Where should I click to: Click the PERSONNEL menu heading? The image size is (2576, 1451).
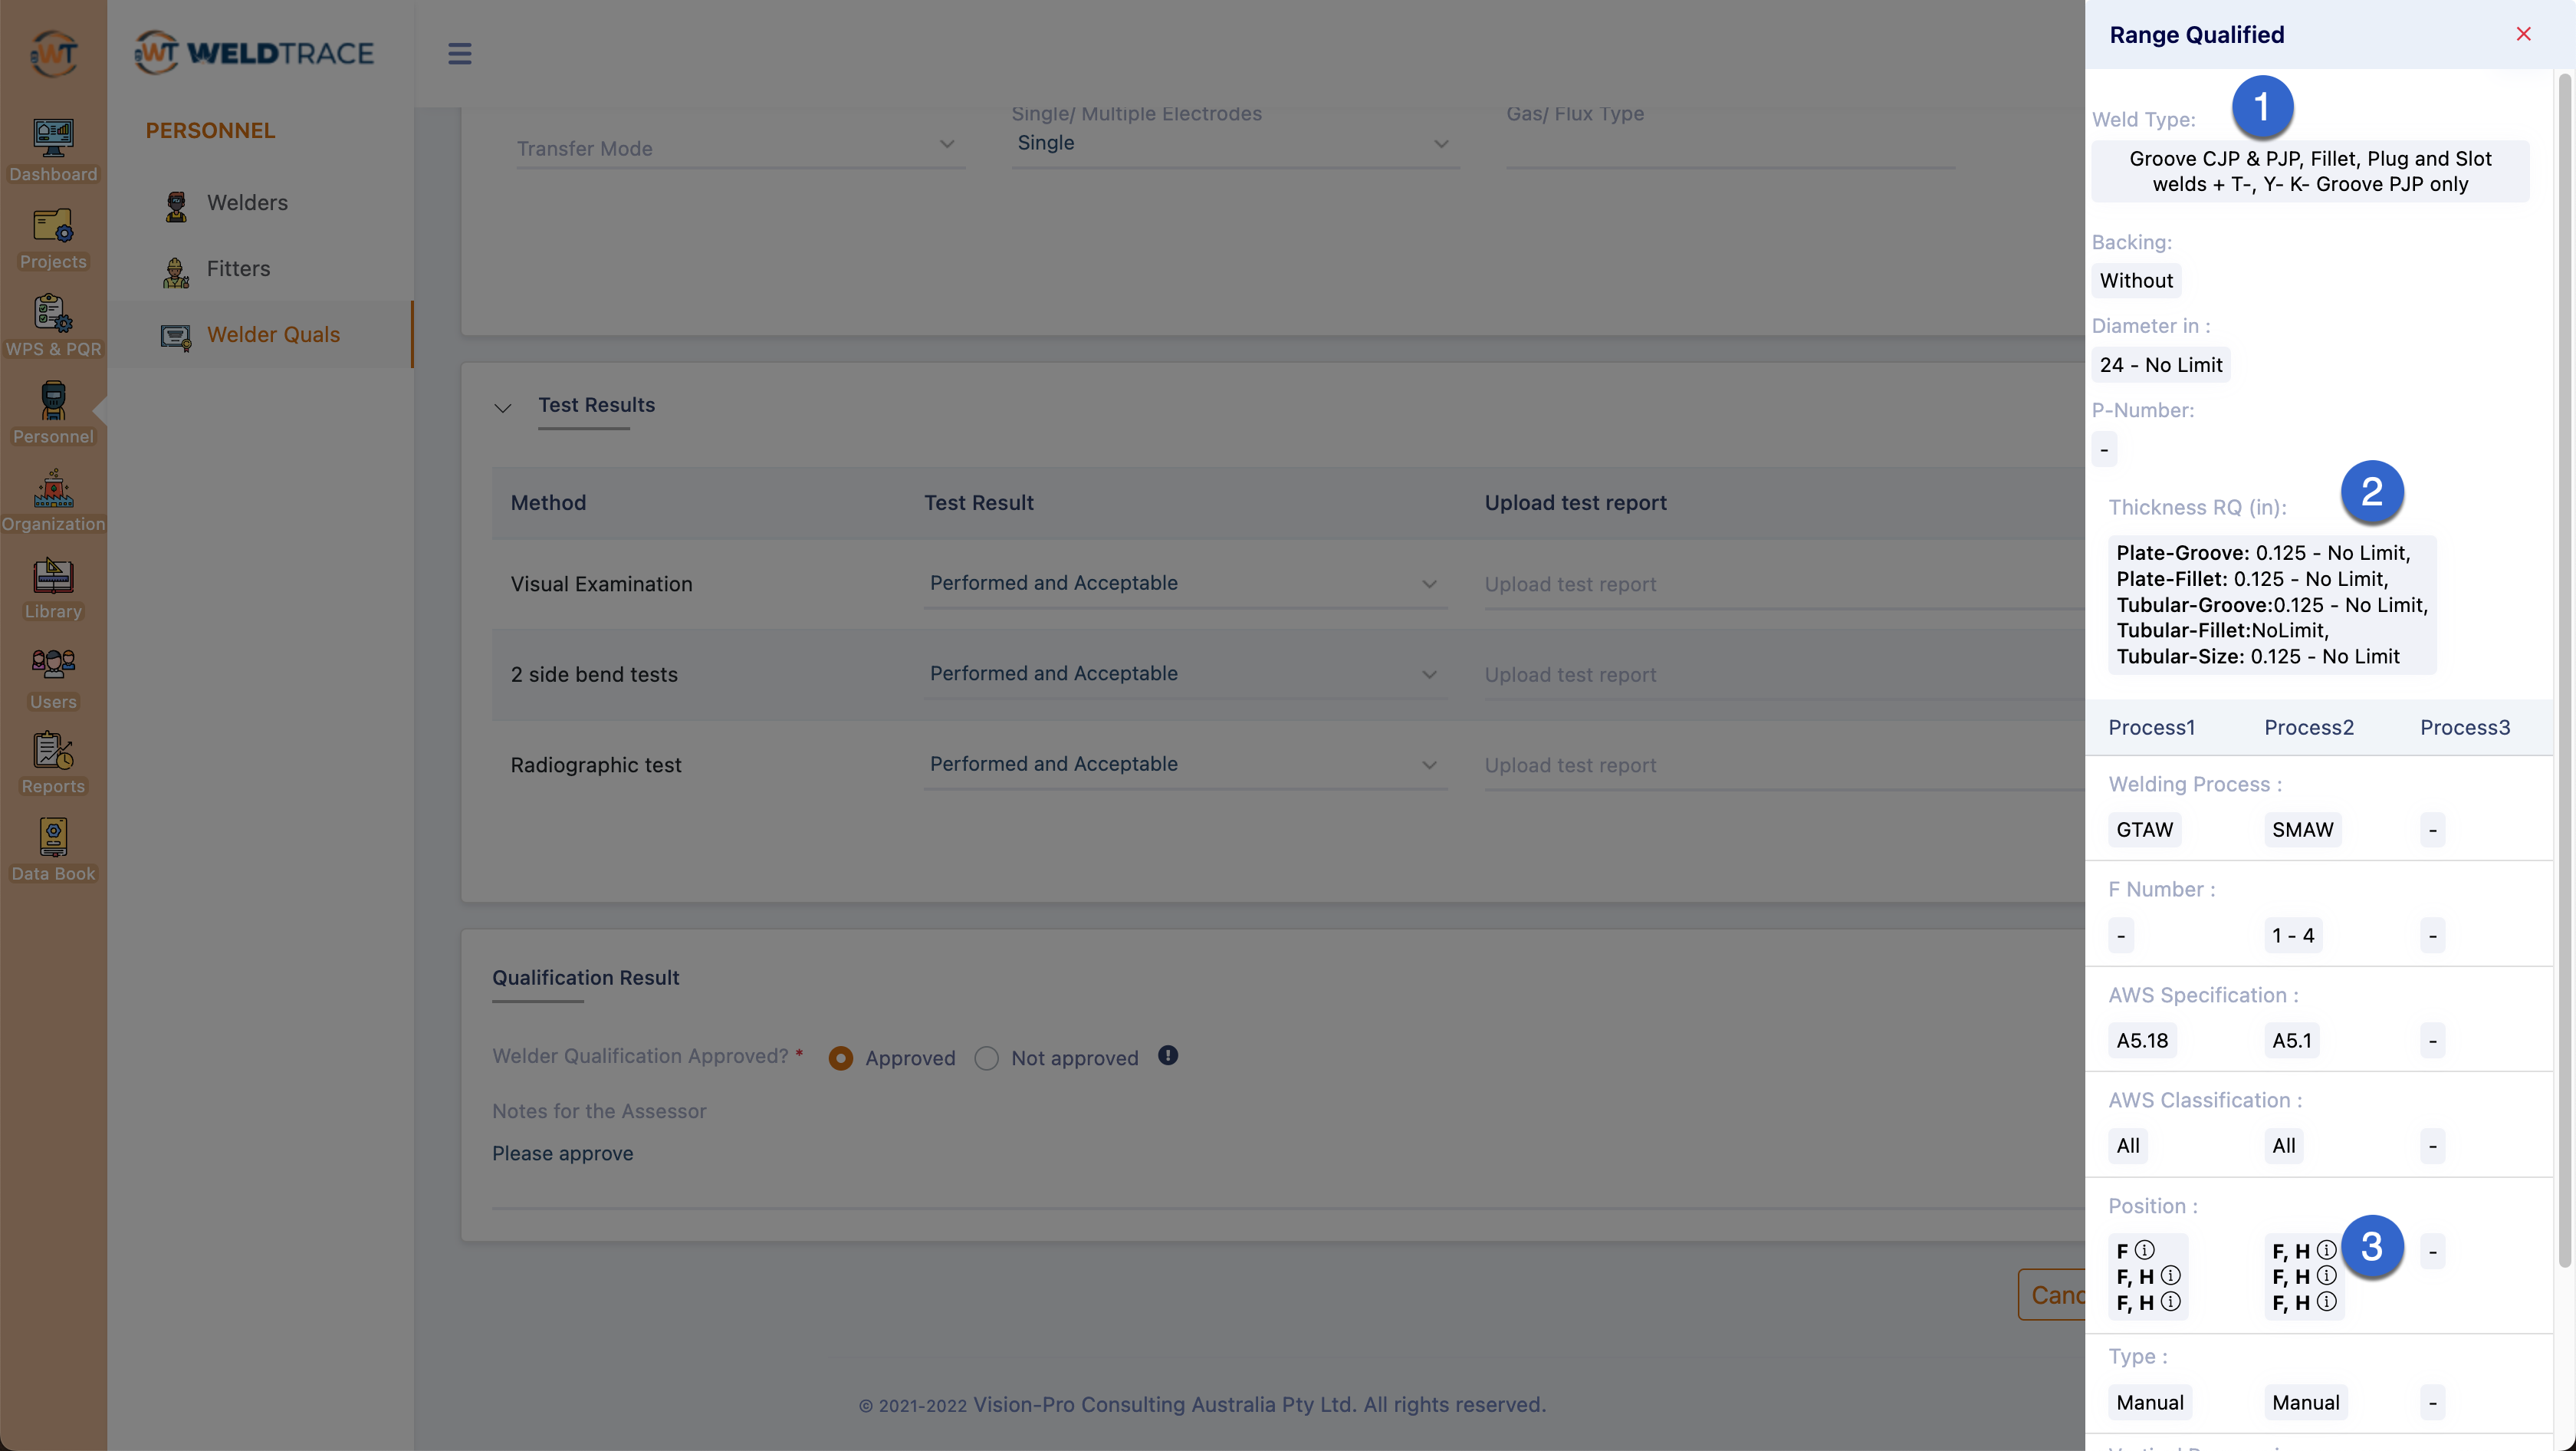[x=210, y=131]
